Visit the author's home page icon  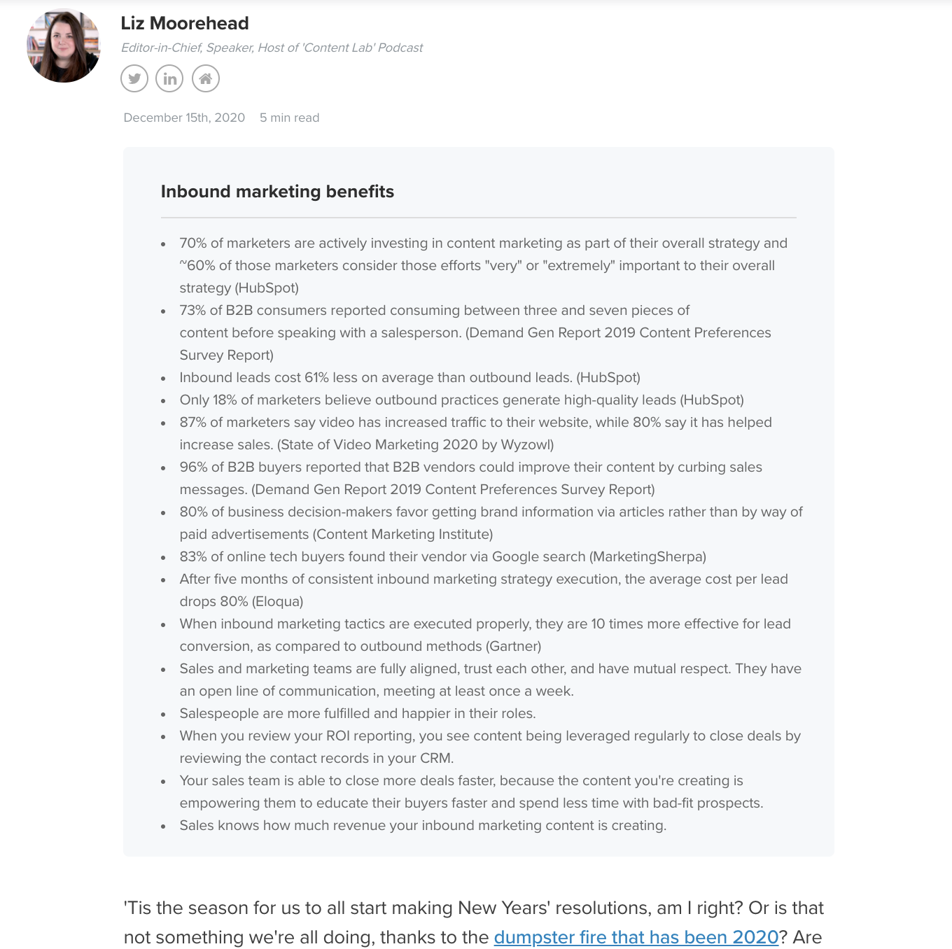(x=206, y=78)
